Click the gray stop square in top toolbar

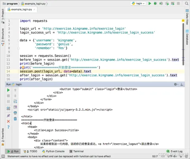[x=178, y=4]
